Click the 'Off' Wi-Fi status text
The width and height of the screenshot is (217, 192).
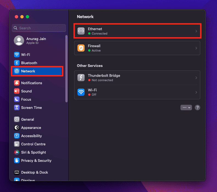[x=94, y=95]
